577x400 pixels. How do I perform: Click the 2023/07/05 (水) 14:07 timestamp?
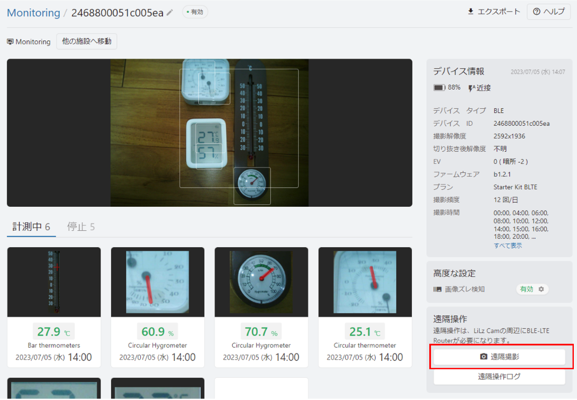(538, 72)
